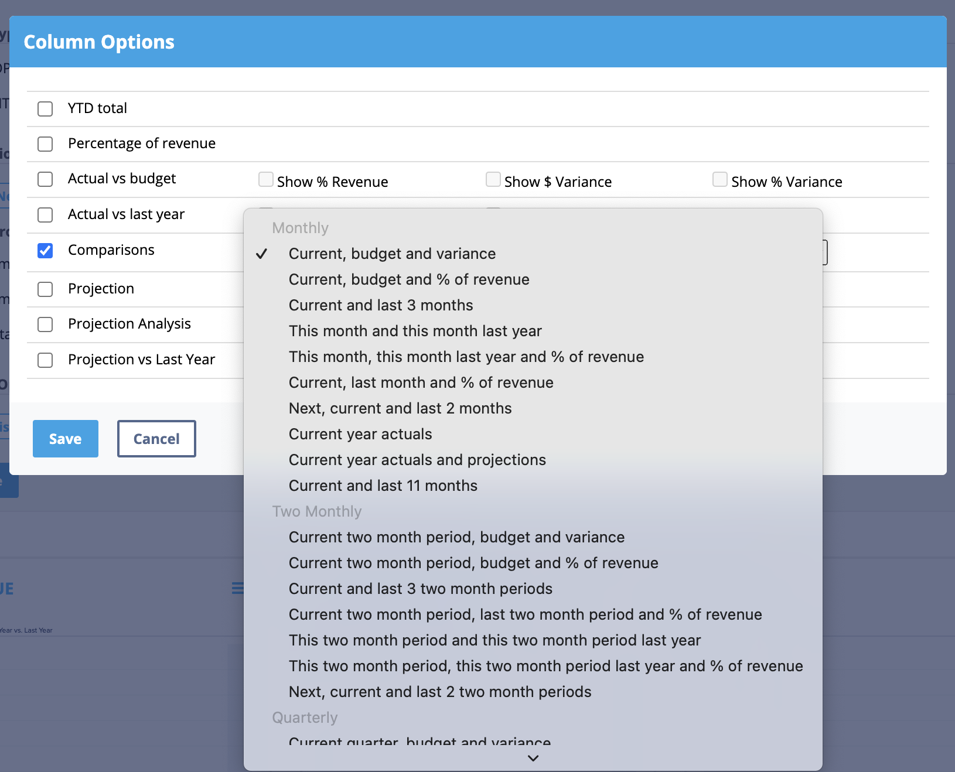Select This month and this month last year
The height and width of the screenshot is (772, 955).
(415, 331)
